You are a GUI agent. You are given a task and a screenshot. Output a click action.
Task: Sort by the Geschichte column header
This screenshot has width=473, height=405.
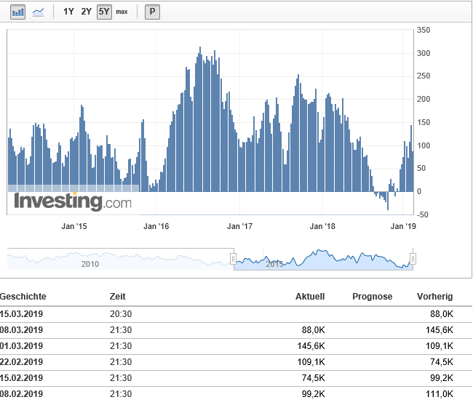click(x=23, y=297)
